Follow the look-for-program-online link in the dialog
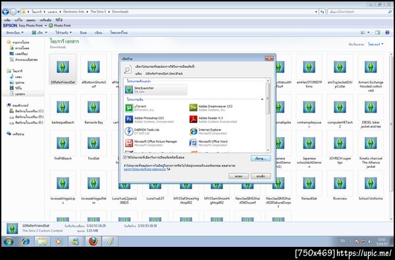This screenshot has width=395, height=260. (145, 170)
